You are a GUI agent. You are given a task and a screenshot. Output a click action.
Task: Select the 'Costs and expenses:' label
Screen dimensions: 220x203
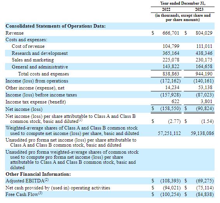click(x=26, y=40)
